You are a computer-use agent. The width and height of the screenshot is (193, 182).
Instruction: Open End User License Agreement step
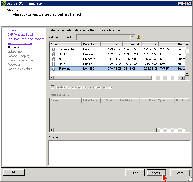26,39
